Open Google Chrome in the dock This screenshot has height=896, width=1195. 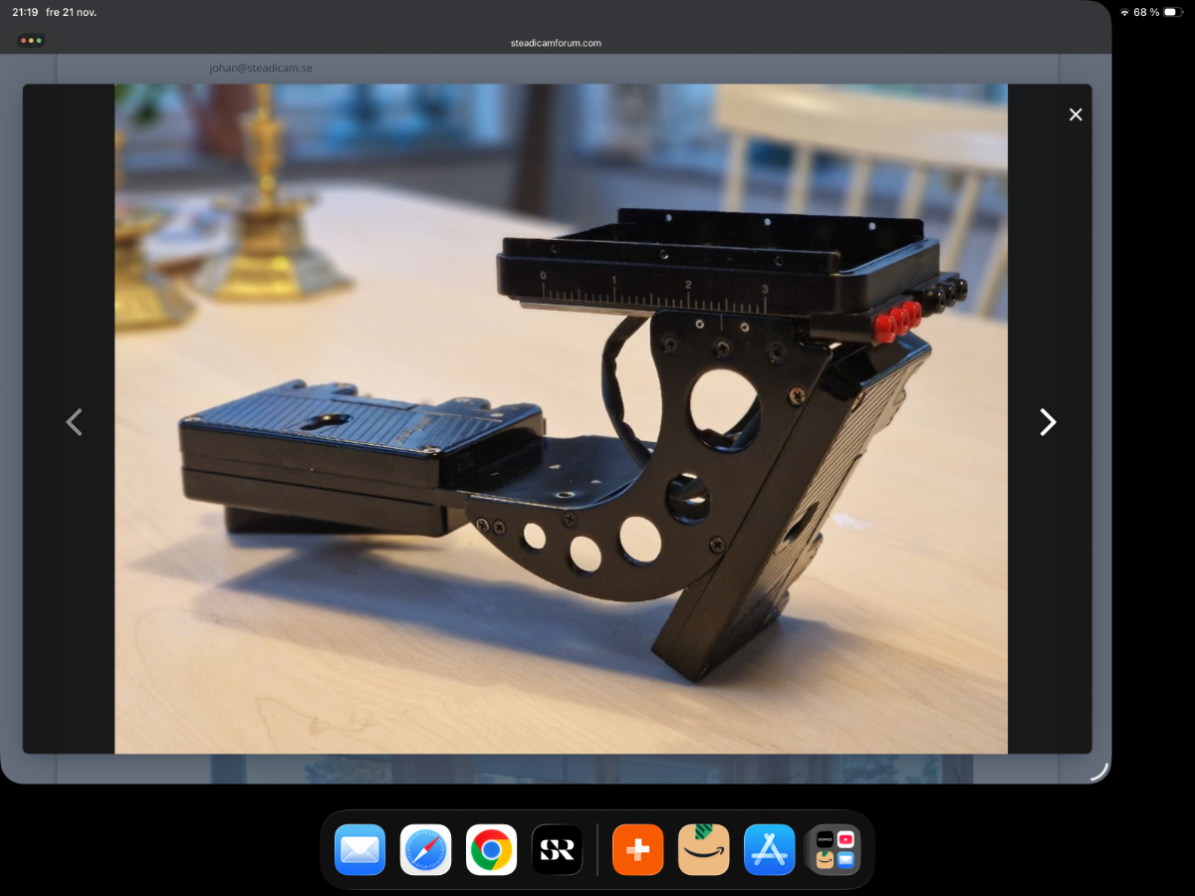[x=491, y=850]
